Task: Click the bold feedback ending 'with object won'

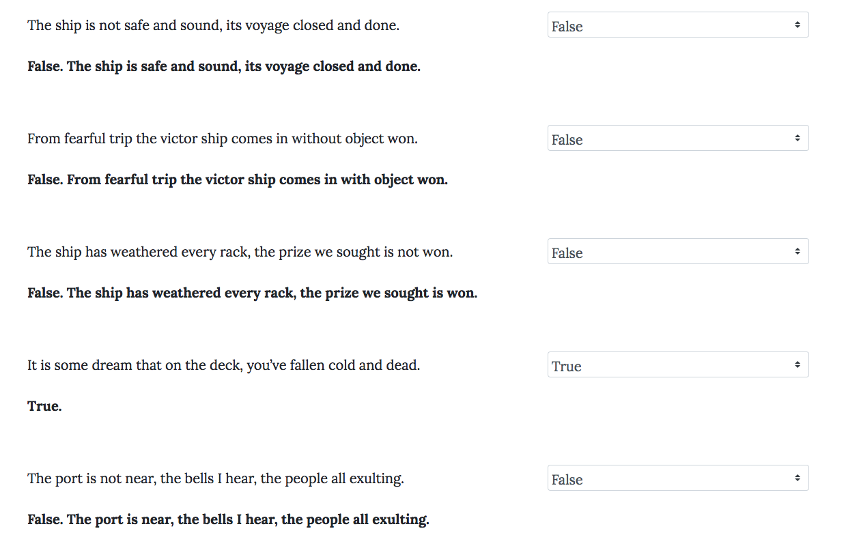Action: tap(238, 180)
